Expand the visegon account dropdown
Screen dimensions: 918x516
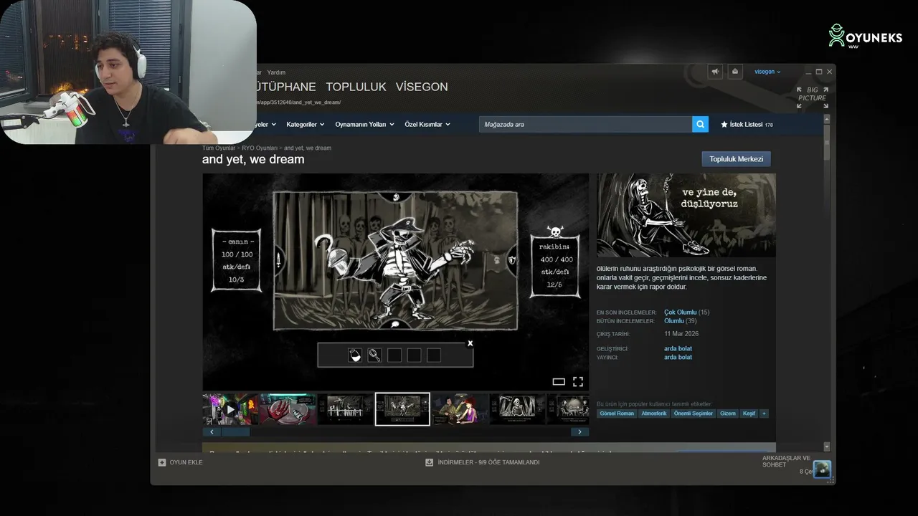[767, 72]
